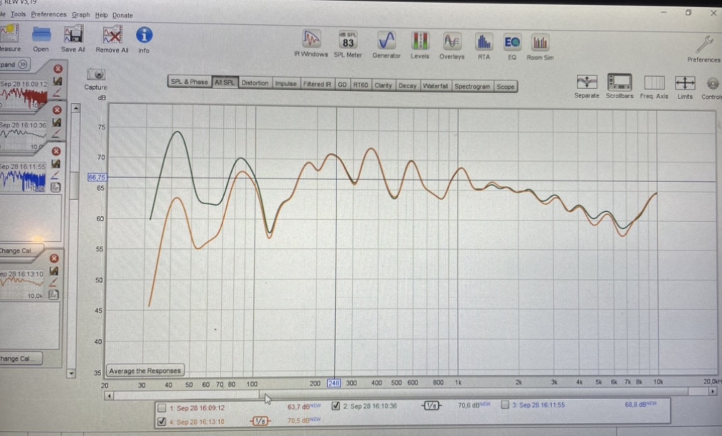The height and width of the screenshot is (436, 722).
Task: Click the Save All disk icon
Action: click(73, 36)
